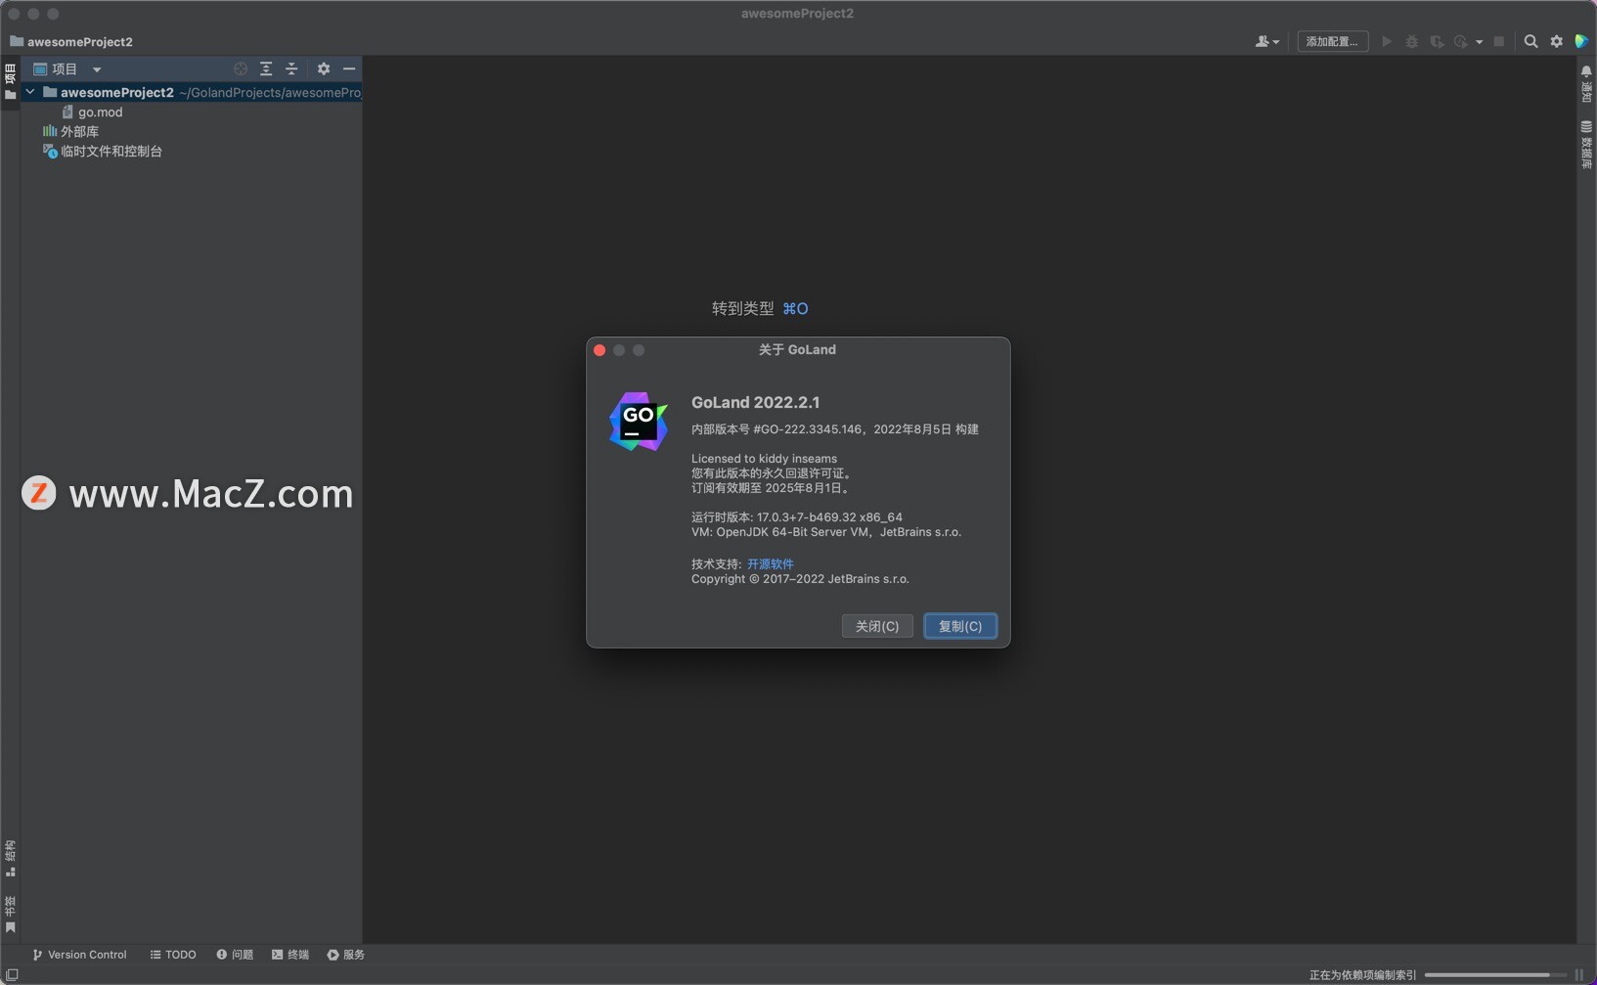
Task: Click the Copyright © 2017–2022 JetBrains line
Action: [x=800, y=579]
